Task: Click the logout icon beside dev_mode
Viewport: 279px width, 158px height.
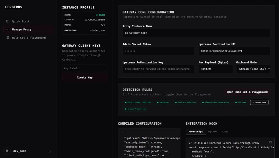Action: point(50,151)
